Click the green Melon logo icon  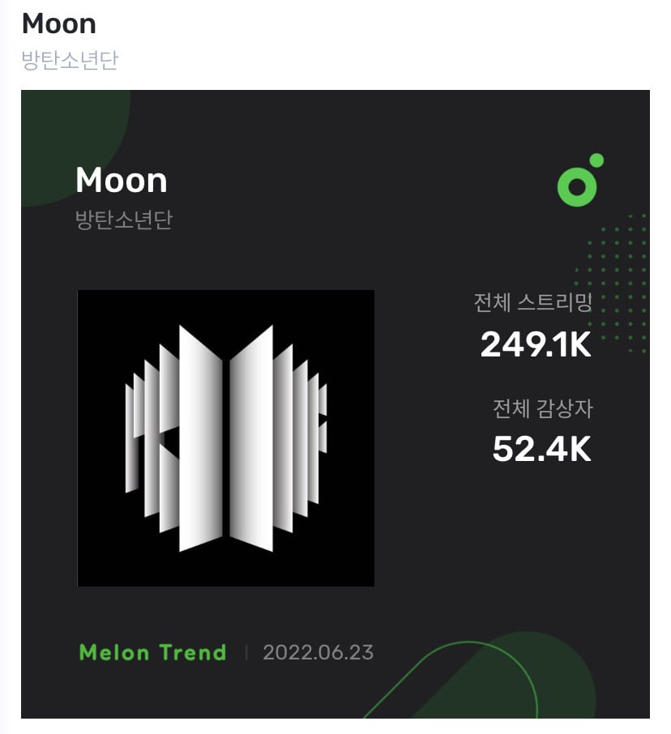[x=579, y=180]
